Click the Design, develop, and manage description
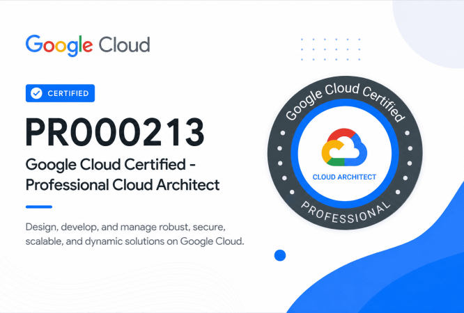 pos(134,234)
